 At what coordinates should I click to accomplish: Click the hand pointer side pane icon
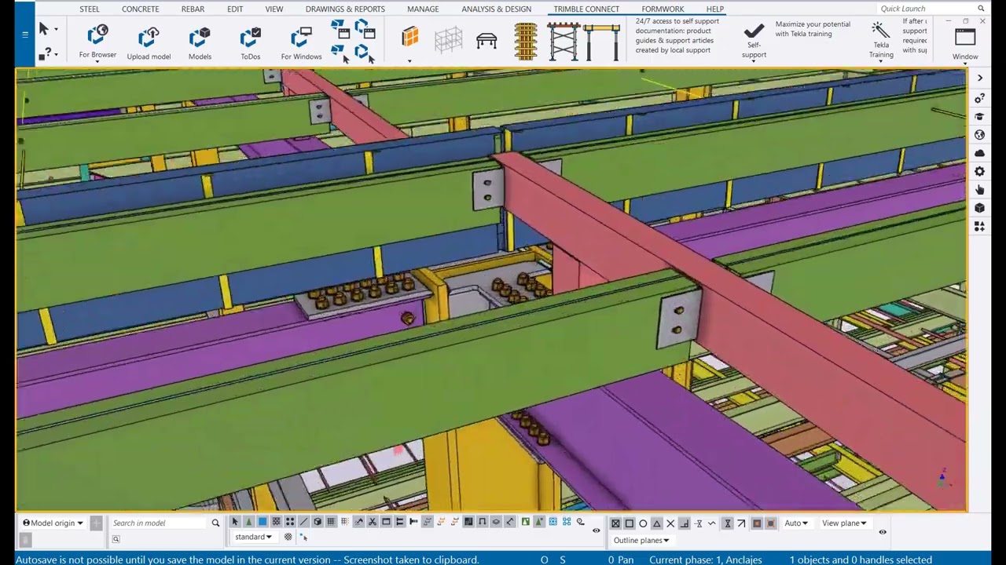(x=979, y=190)
